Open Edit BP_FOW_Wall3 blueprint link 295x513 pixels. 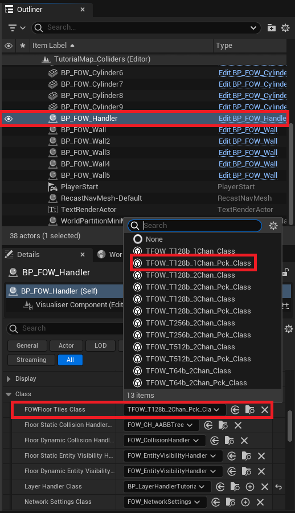(248, 152)
